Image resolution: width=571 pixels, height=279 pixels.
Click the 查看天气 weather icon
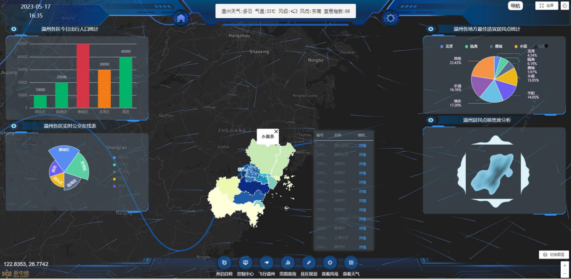coord(351,263)
